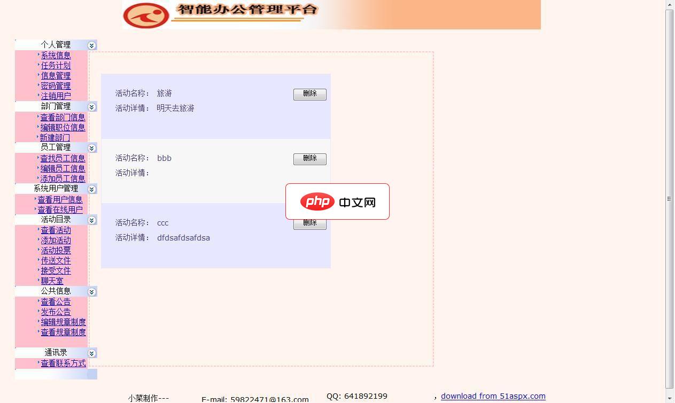The image size is (675, 403).
Task: Open the 聊天室 link
Action: click(x=52, y=281)
